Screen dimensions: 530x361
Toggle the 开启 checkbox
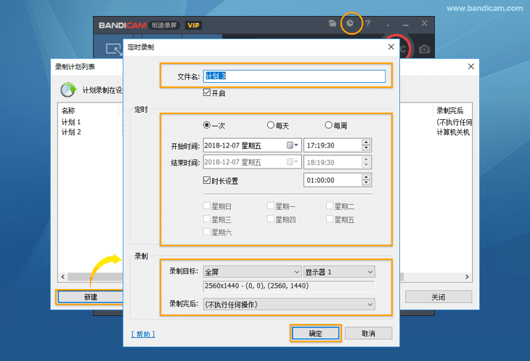point(207,92)
